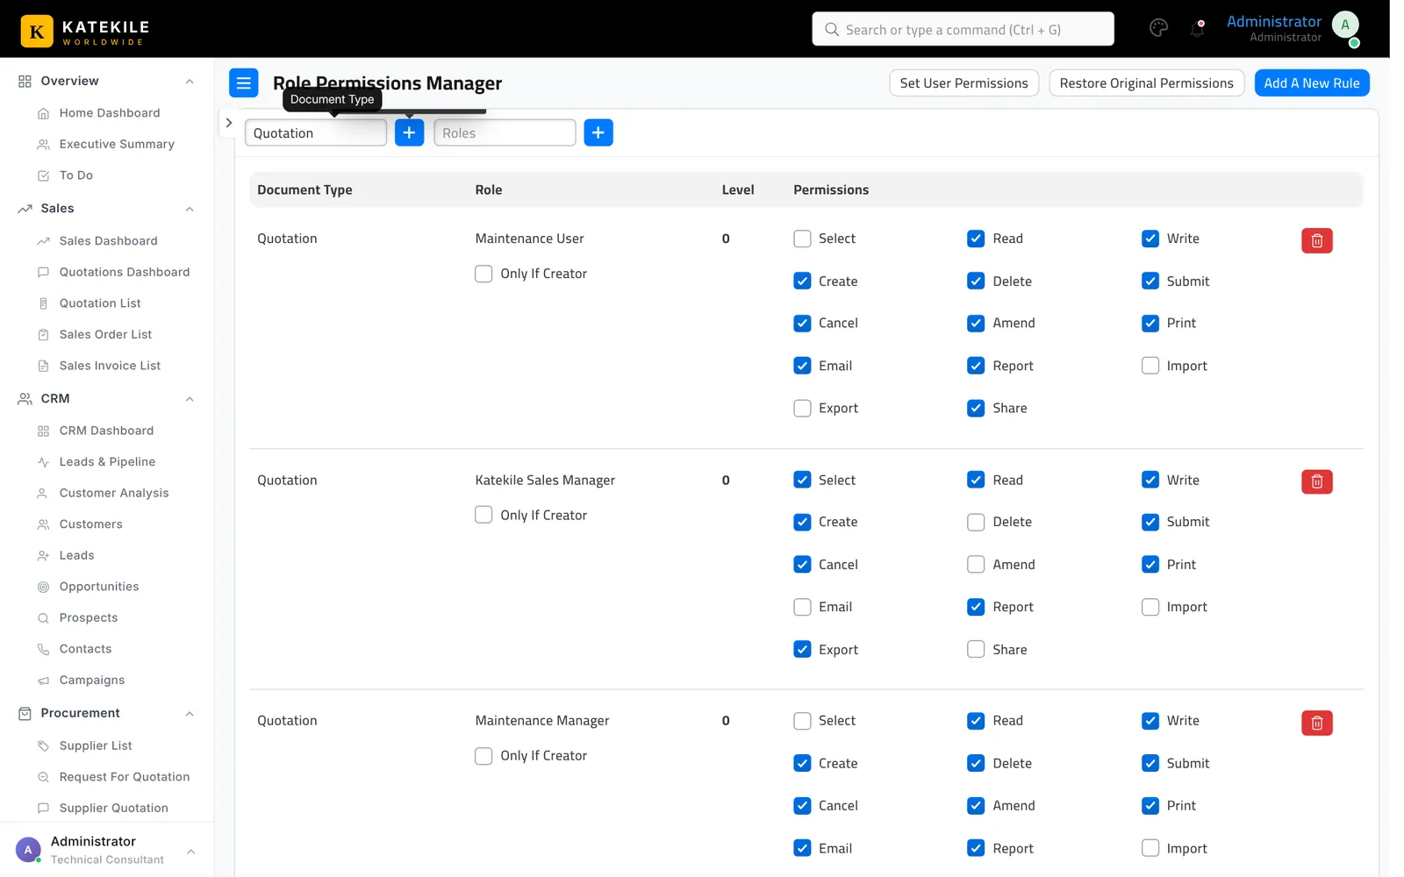Expand the side panel chevron arrow
This screenshot has height=877, width=1404.
[x=228, y=123]
